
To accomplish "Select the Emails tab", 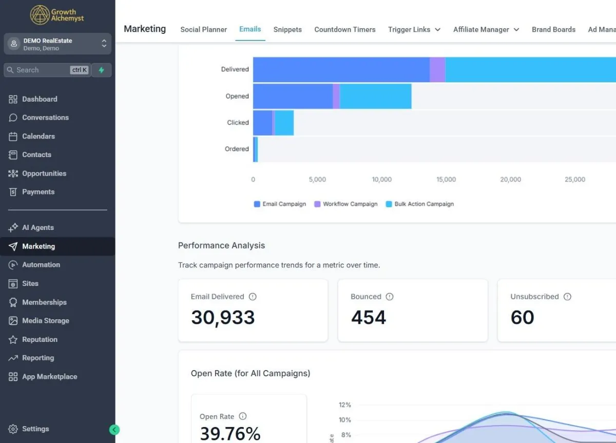I will tap(250, 29).
